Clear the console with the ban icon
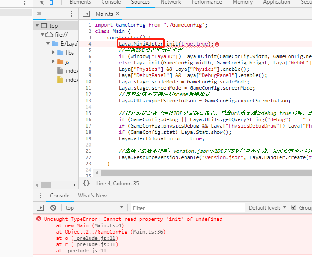 coord(53,208)
